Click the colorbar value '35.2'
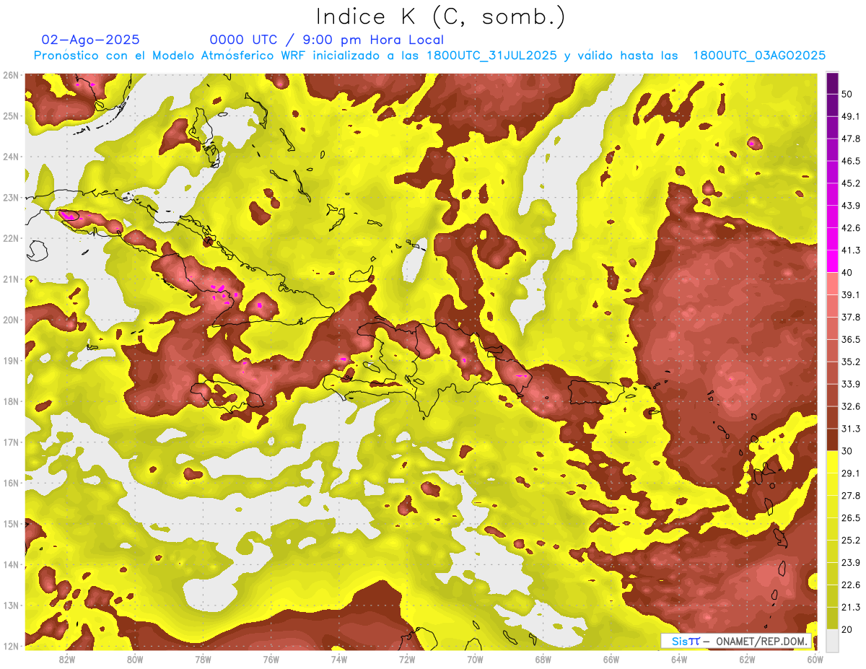866x669 pixels. tap(851, 362)
